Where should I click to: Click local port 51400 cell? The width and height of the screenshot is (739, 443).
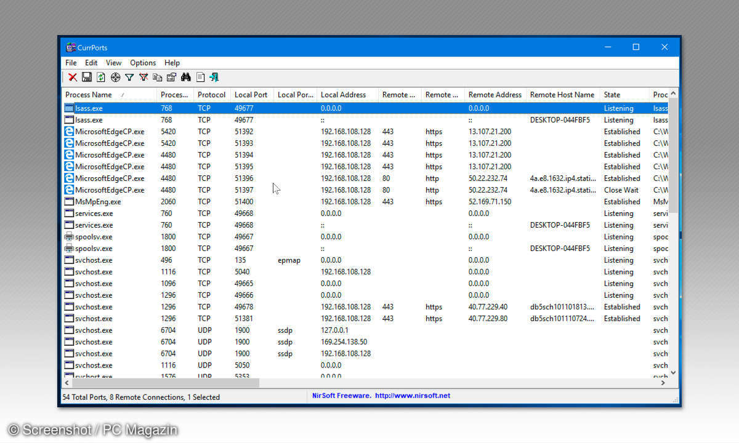[244, 202]
